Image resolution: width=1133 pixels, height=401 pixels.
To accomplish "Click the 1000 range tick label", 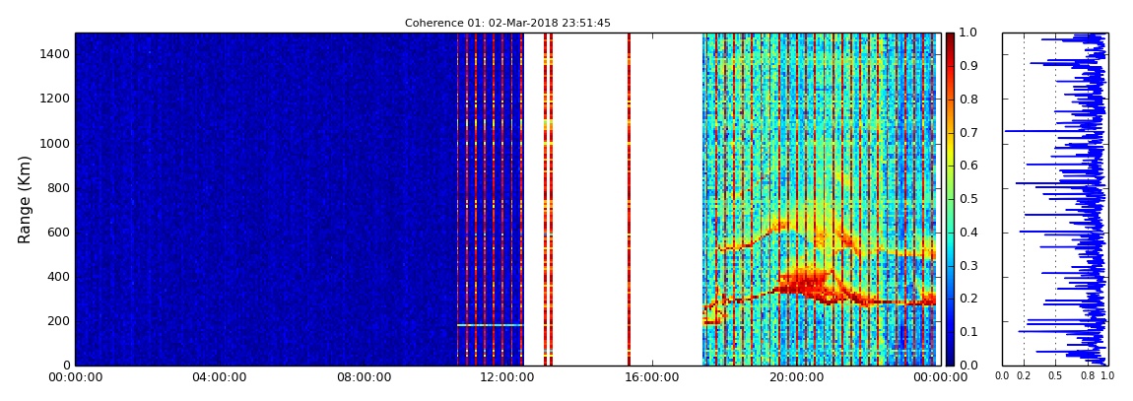I will coord(55,144).
